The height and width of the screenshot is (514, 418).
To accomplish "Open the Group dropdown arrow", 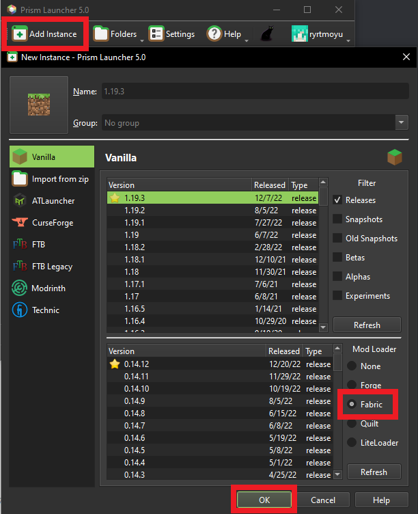I will pyautogui.click(x=402, y=122).
